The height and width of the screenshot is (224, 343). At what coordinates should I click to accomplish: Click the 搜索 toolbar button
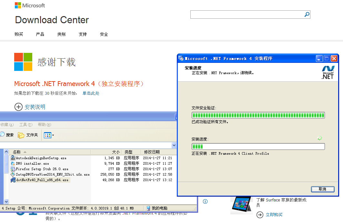(x=7, y=135)
